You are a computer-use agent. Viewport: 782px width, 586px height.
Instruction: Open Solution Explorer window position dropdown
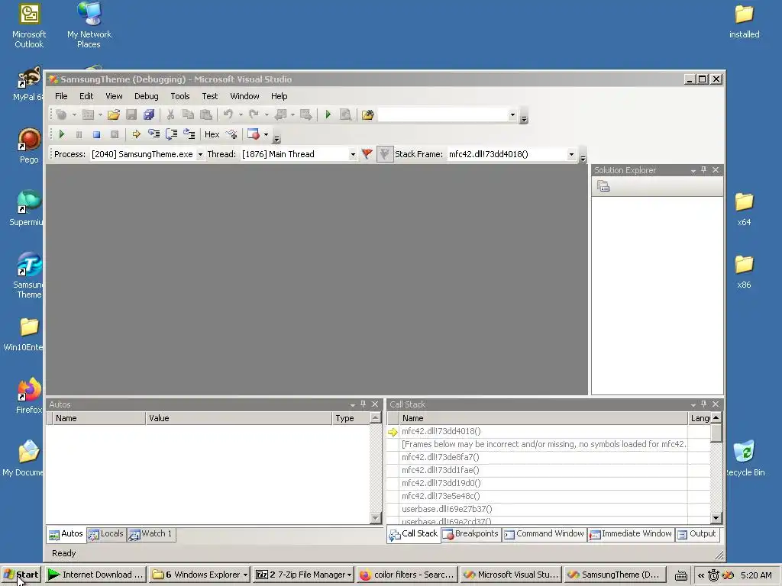(x=693, y=171)
